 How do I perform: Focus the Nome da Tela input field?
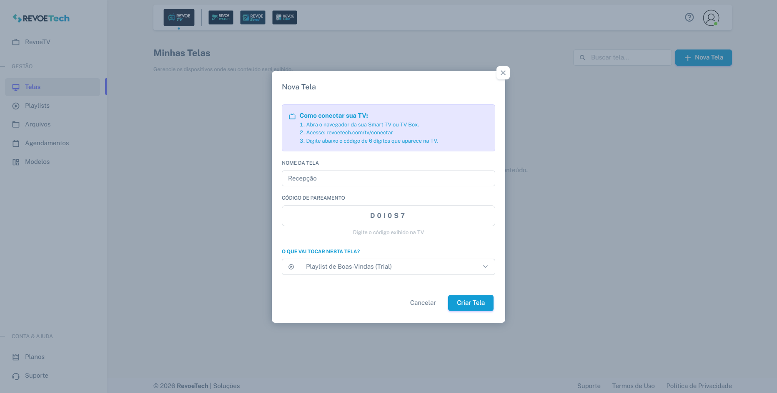(x=388, y=178)
